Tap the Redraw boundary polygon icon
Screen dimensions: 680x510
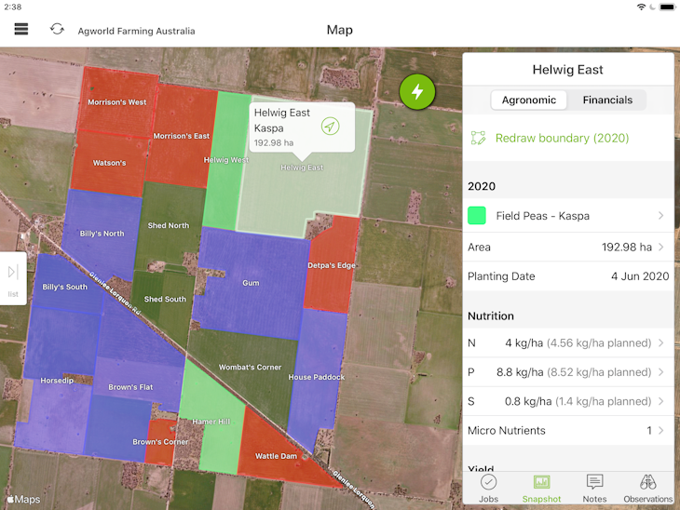coord(478,138)
